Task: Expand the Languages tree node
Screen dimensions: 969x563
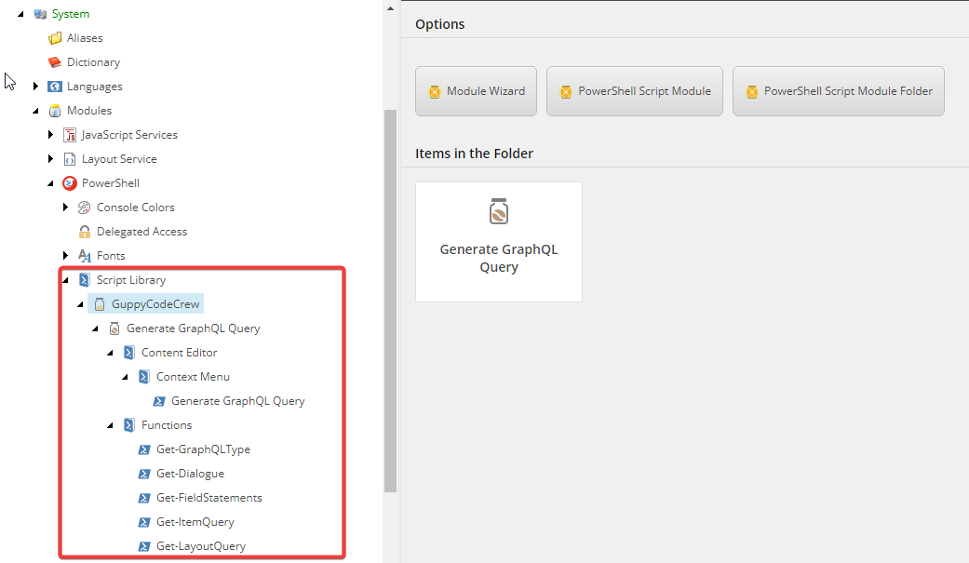Action: point(36,86)
